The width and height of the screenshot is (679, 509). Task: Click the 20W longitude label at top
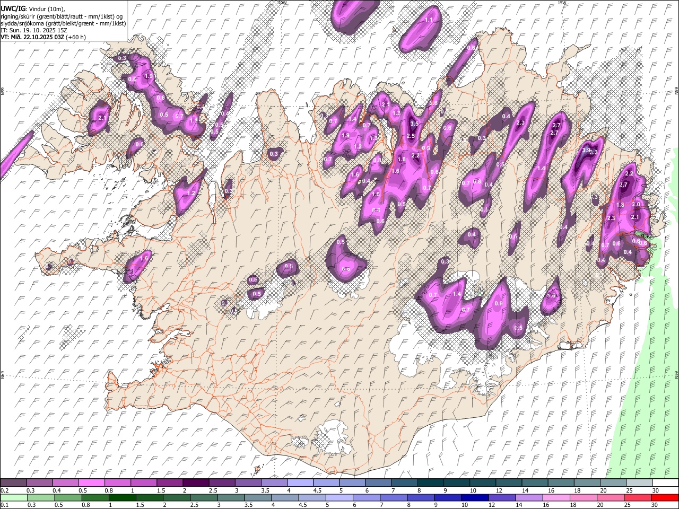point(283,3)
